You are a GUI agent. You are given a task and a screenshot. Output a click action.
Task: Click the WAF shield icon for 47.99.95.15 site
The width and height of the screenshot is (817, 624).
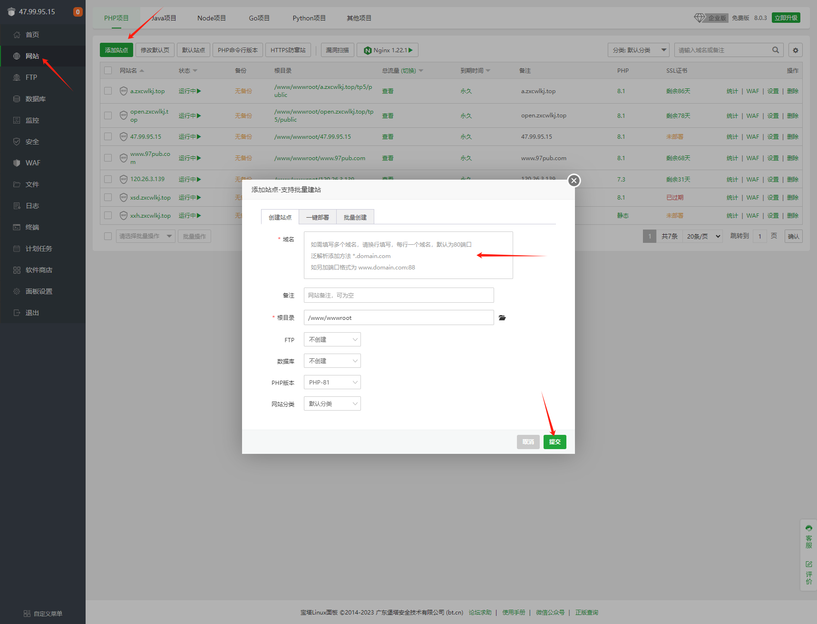[x=124, y=136]
